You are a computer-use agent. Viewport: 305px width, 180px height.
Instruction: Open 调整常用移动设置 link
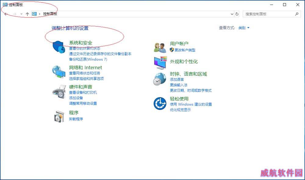click(x=83, y=103)
